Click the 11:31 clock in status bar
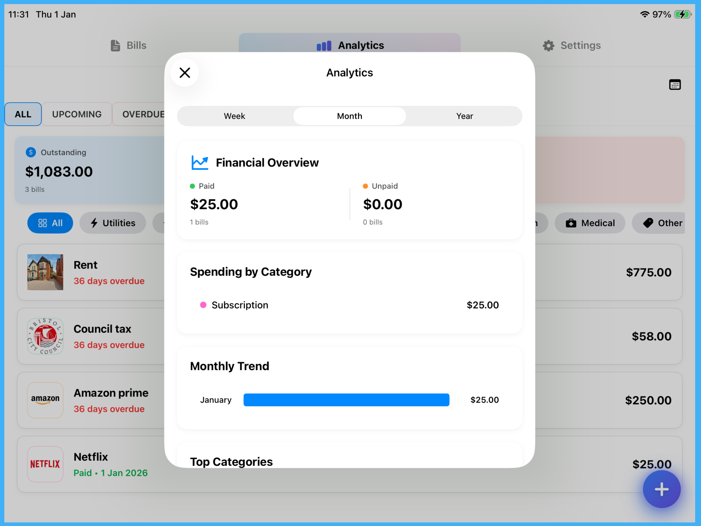The height and width of the screenshot is (526, 701). (x=18, y=14)
